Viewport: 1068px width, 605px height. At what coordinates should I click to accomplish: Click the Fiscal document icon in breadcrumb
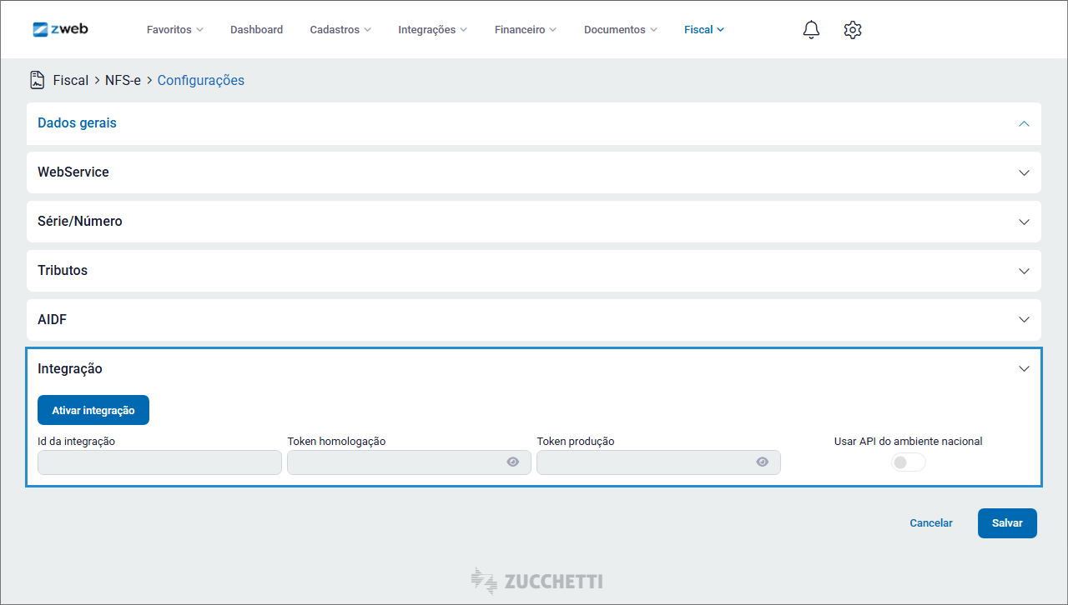point(38,80)
